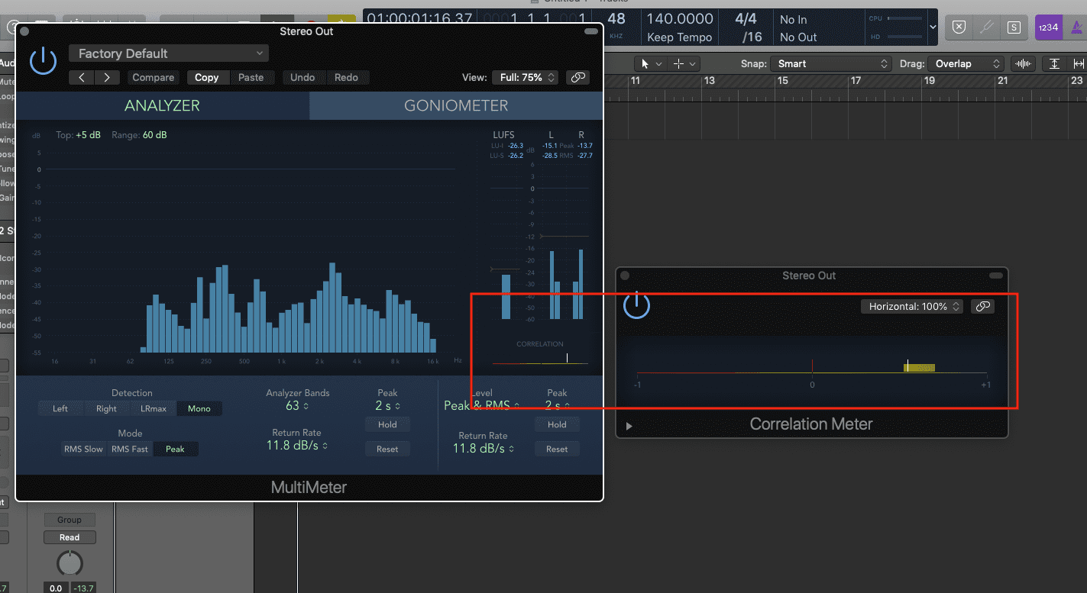Image resolution: width=1087 pixels, height=593 pixels.
Task: Click the MultiMeter link icon
Action: 578,77
